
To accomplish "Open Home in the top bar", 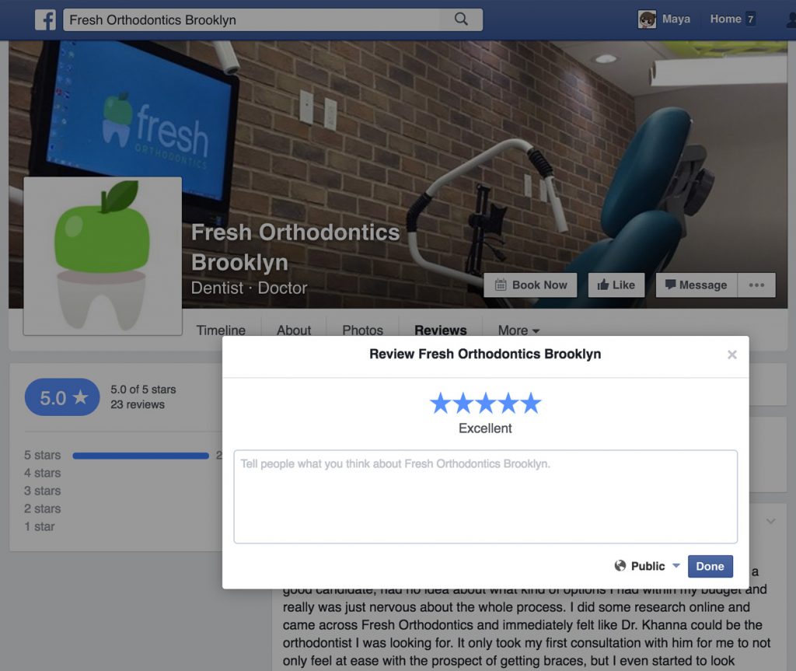I will [725, 19].
